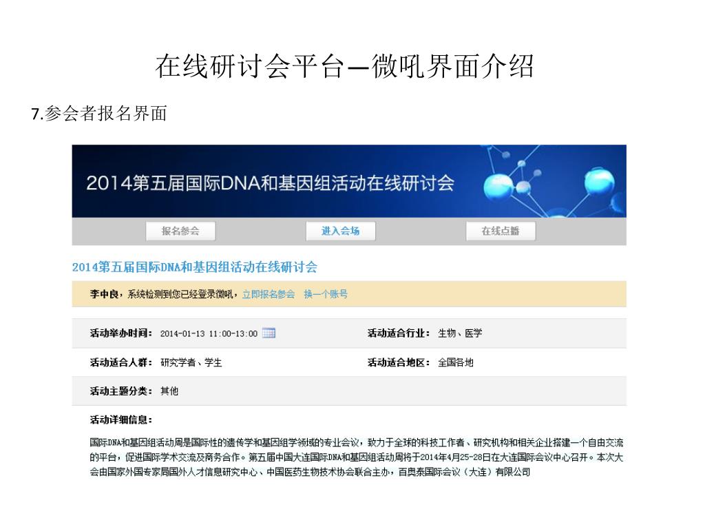Click the subtitle 7.参会者报名界面
The width and height of the screenshot is (705, 529).
[99, 114]
